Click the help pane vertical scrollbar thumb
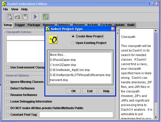The width and height of the screenshot is (161, 122). 156,67
